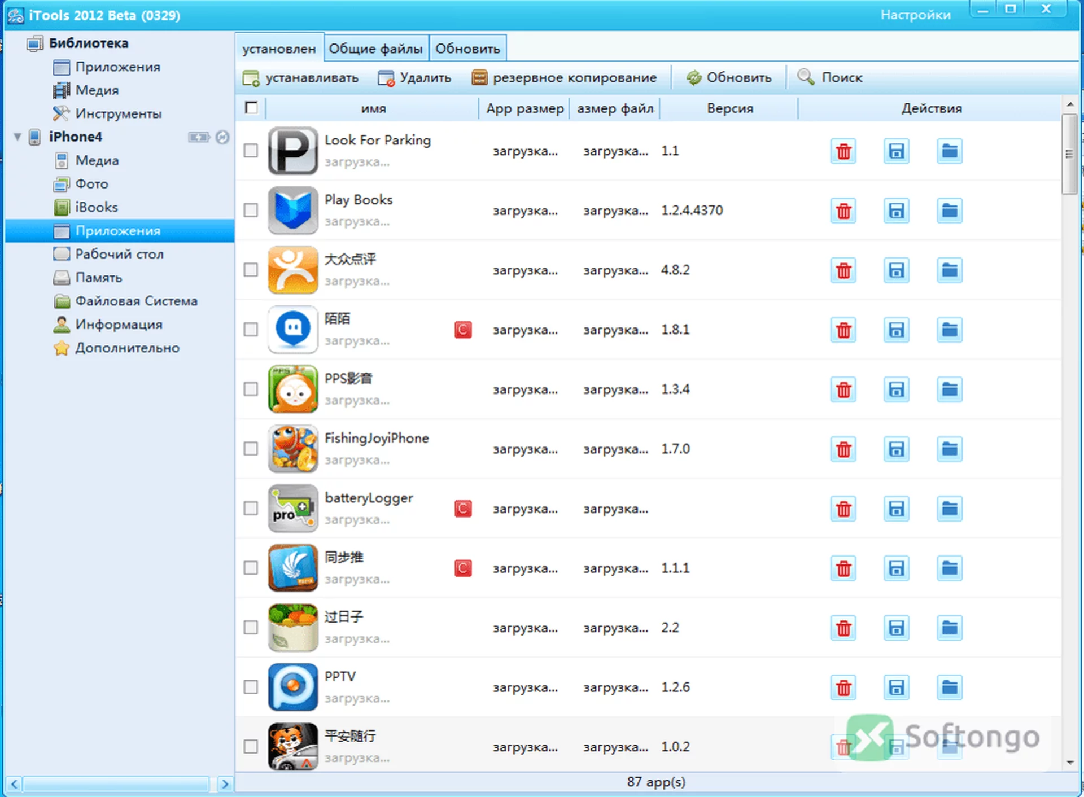Open Дополнительно in sidebar
Screen dimensions: 1084x797
[127, 348]
